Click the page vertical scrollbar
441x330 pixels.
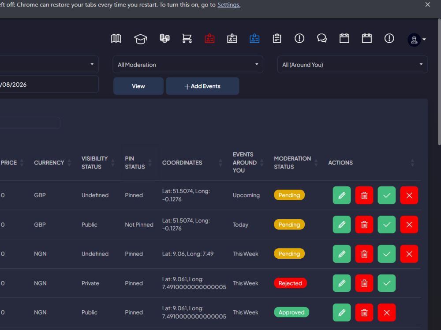[439, 82]
